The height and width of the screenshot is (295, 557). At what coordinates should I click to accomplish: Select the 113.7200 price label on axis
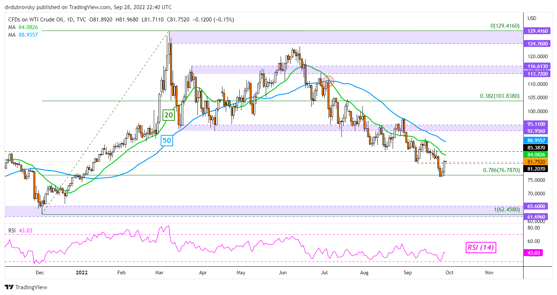click(537, 73)
